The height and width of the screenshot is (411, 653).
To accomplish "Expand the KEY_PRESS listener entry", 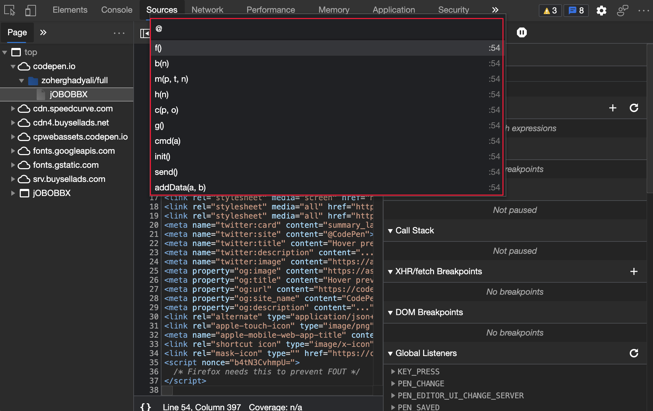I will 392,372.
